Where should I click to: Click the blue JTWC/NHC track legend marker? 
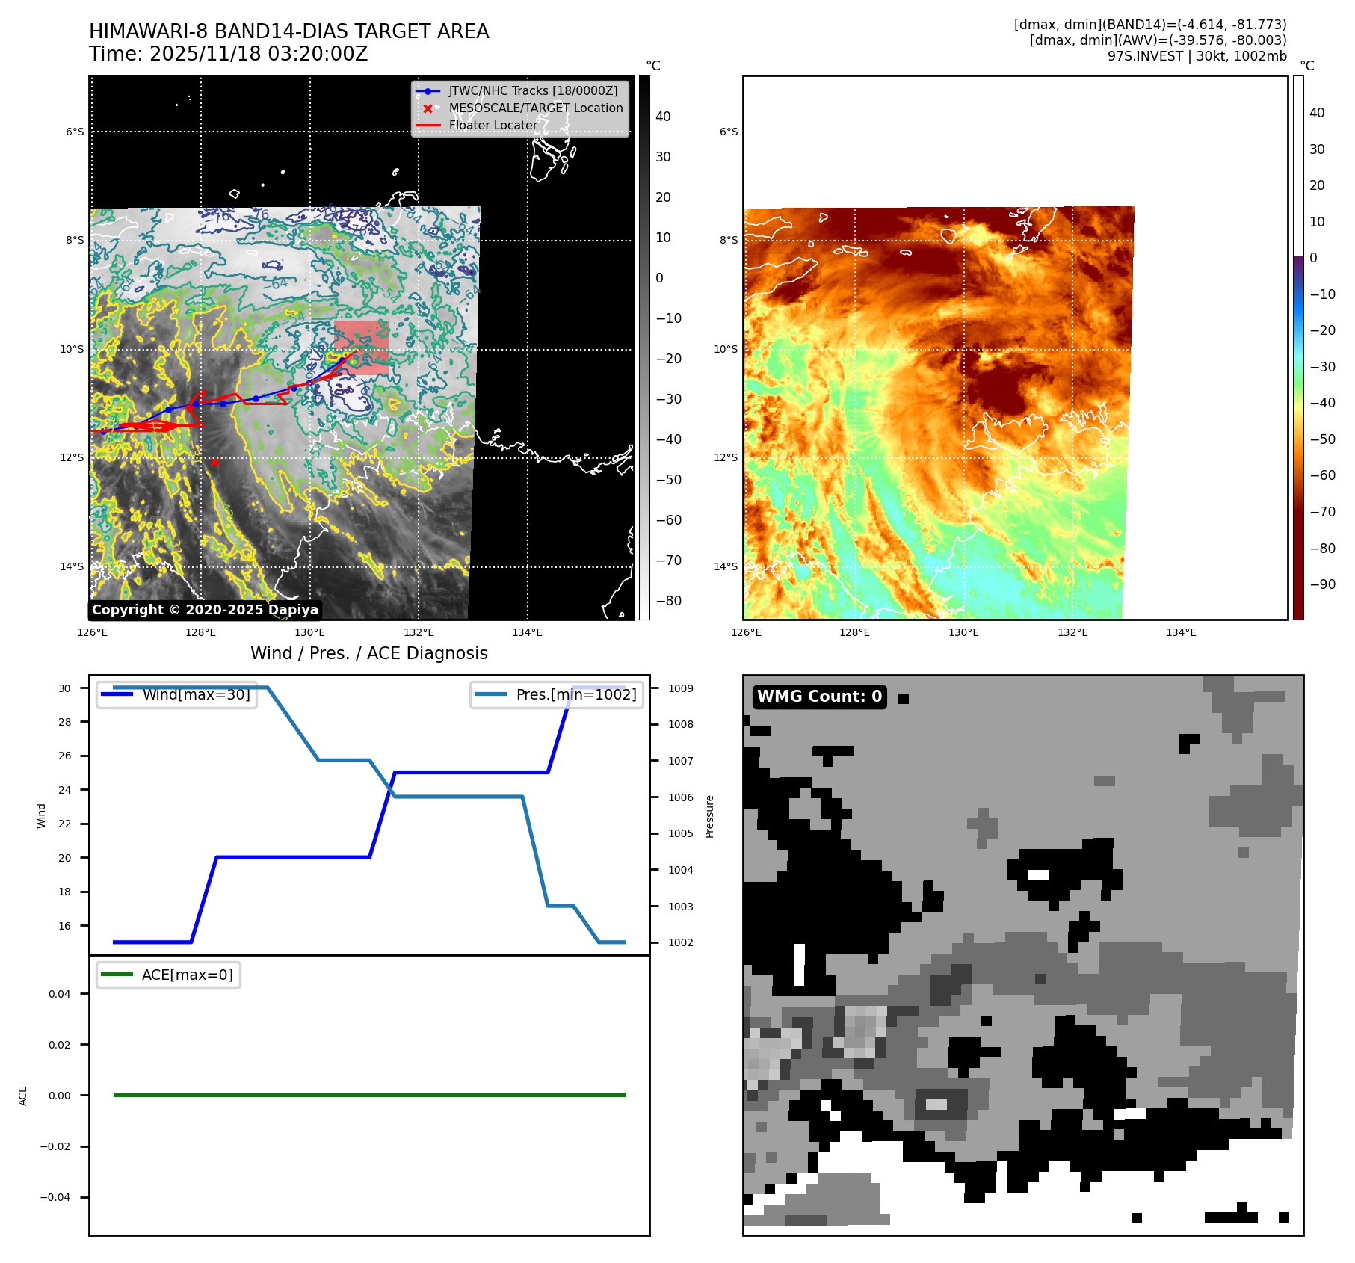click(428, 91)
